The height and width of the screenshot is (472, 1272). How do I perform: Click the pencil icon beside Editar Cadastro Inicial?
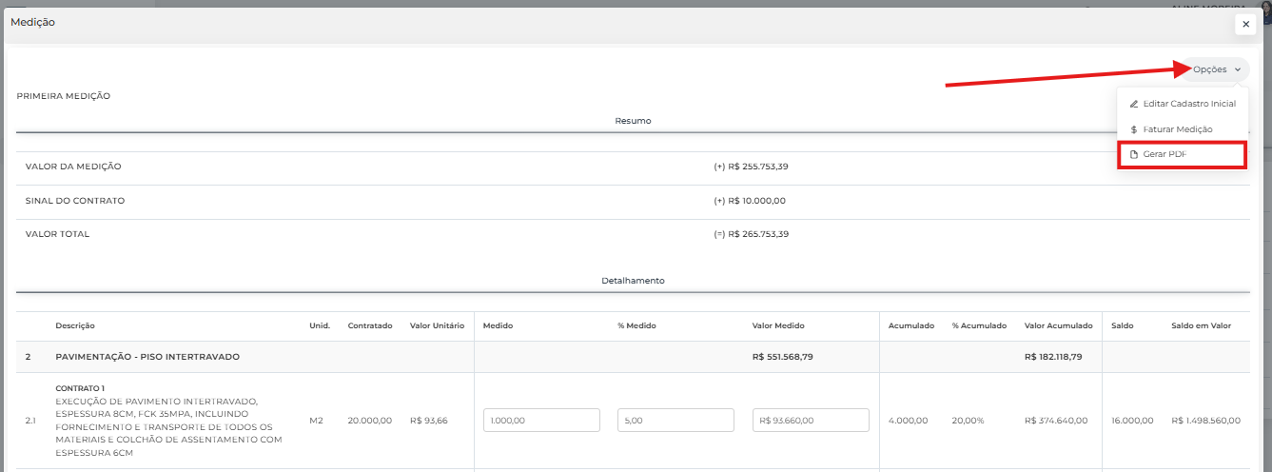1133,104
